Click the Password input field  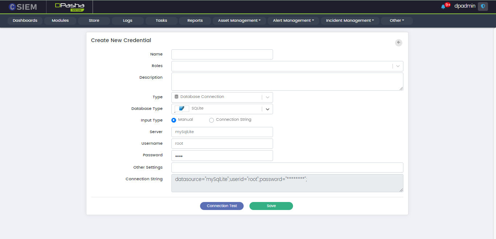pyautogui.click(x=222, y=156)
